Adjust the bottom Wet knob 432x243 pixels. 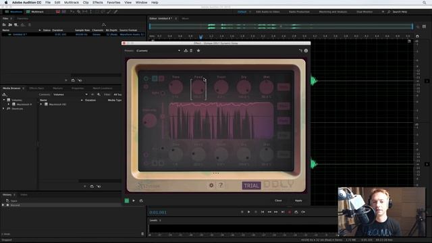click(x=267, y=155)
